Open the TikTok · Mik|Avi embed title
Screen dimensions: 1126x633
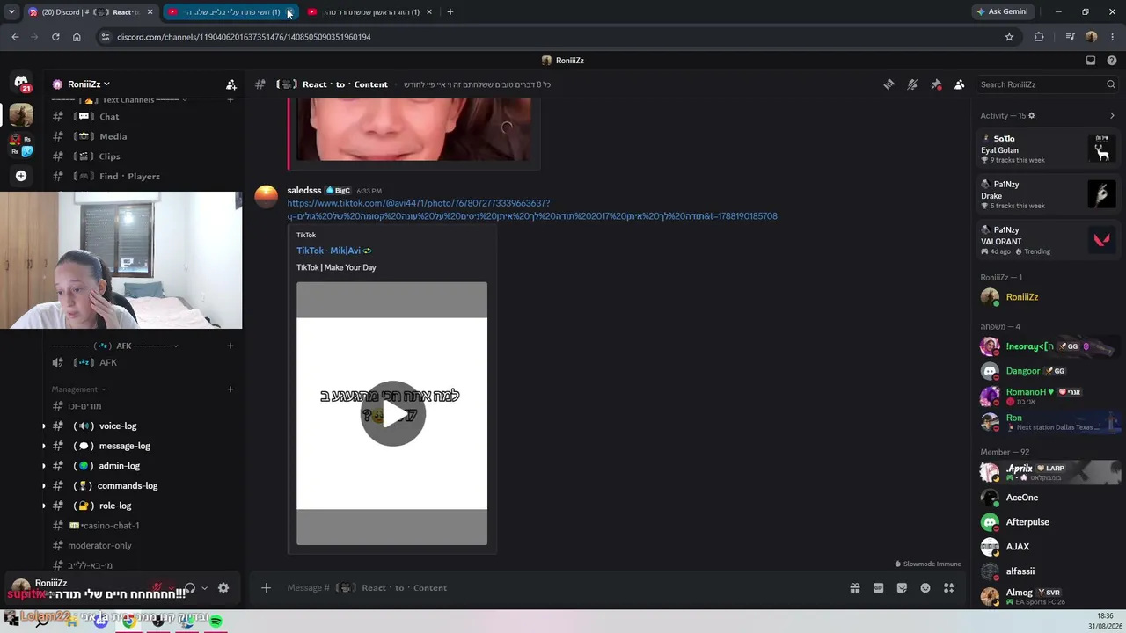pyautogui.click(x=333, y=251)
